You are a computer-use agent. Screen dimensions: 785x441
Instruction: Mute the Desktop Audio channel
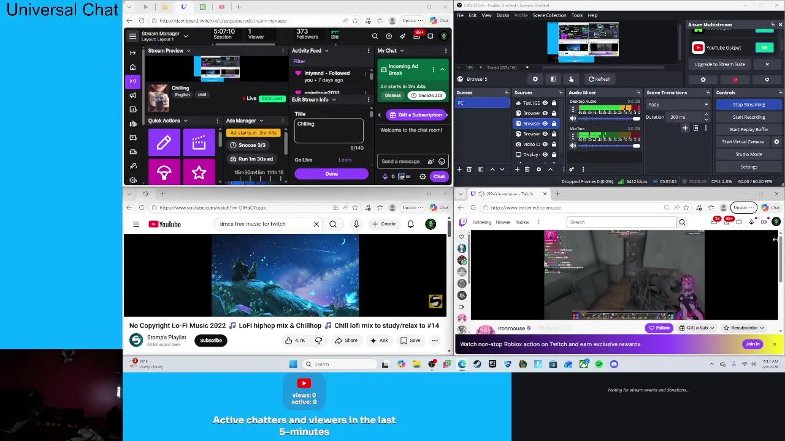573,118
